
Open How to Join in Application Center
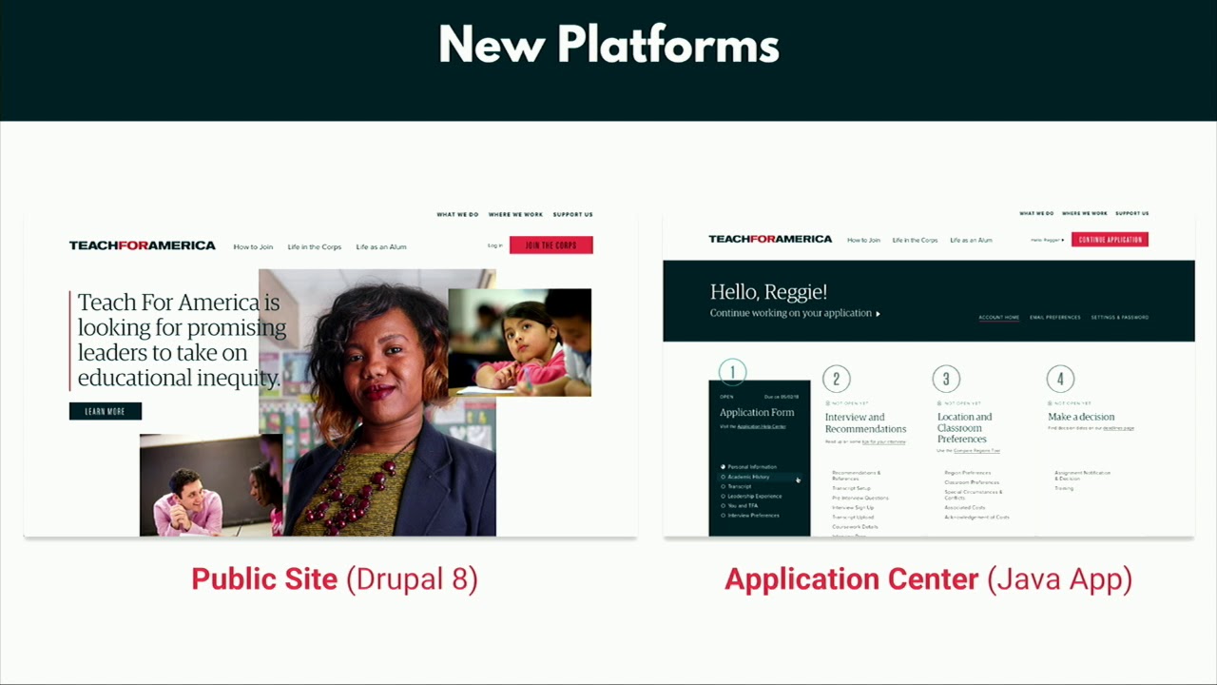pyautogui.click(x=863, y=240)
